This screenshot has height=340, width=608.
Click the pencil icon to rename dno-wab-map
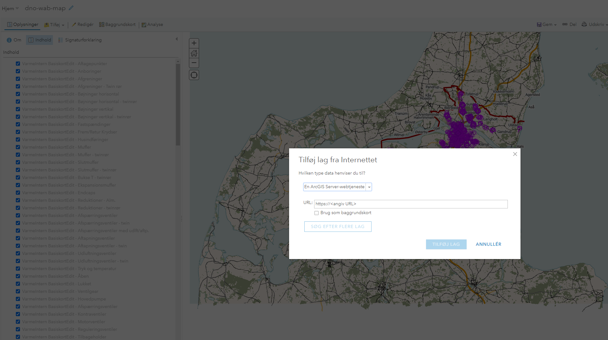71,8
